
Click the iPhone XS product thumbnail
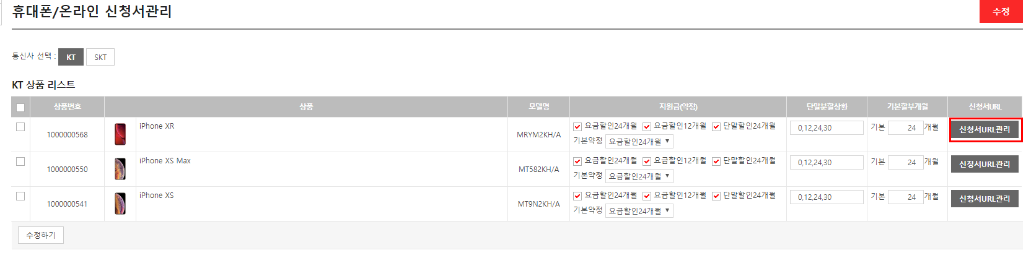(x=120, y=204)
